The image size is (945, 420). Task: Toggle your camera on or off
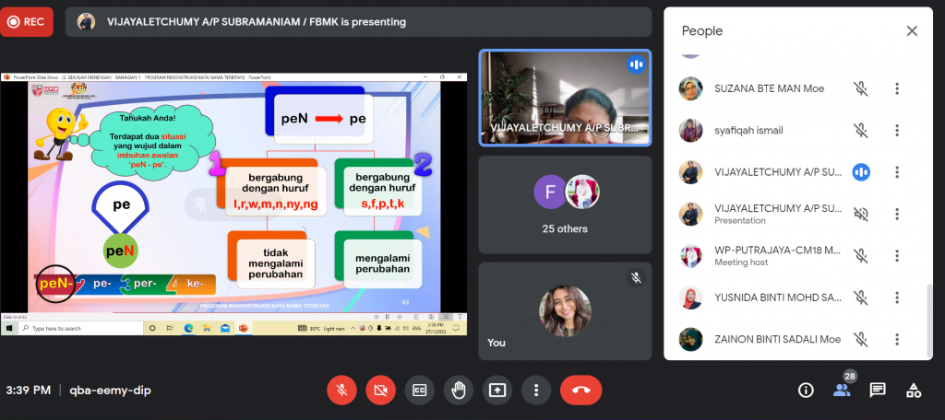click(379, 390)
